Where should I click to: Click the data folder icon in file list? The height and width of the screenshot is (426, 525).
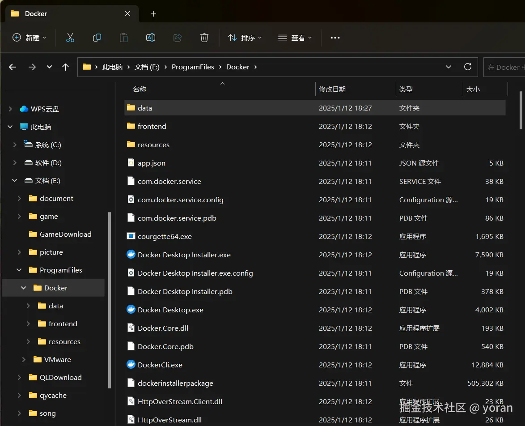click(131, 107)
